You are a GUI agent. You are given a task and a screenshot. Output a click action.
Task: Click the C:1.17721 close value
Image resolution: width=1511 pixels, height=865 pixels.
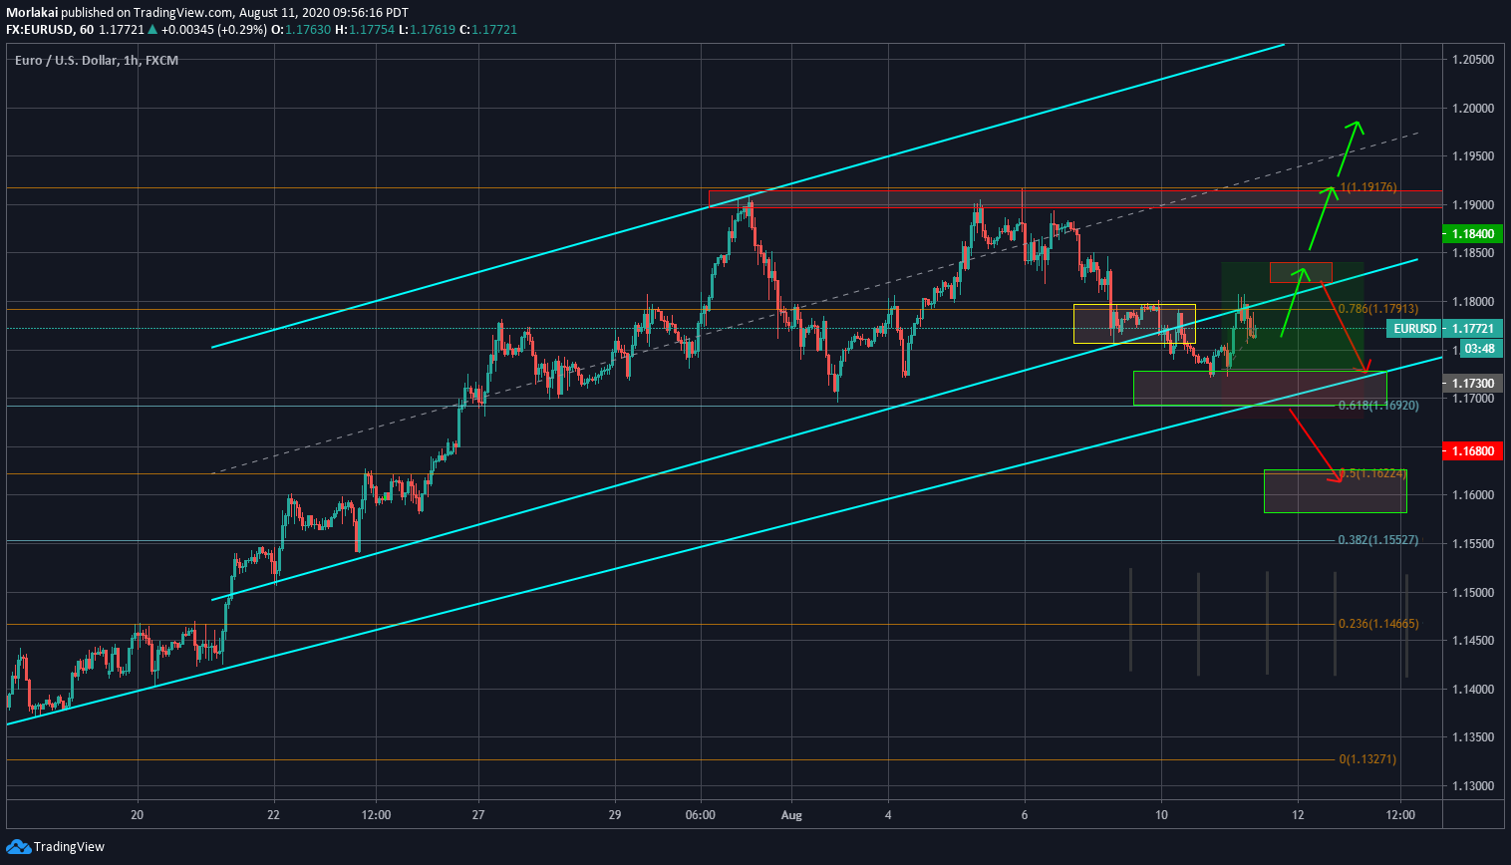pyautogui.click(x=488, y=30)
